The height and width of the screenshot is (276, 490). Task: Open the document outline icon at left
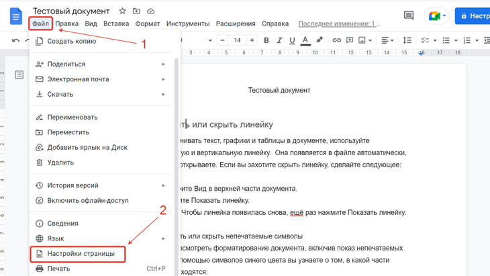[x=19, y=75]
